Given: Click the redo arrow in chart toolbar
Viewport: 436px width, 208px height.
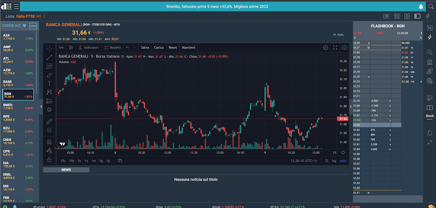Looking at the screenshot, I should click(x=135, y=48).
